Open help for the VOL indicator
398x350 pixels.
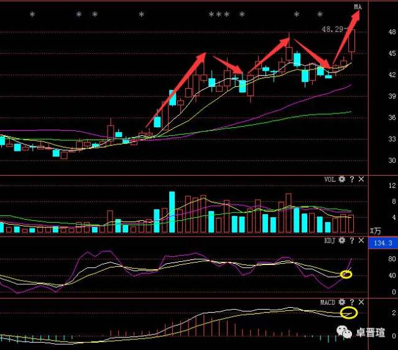pos(352,179)
